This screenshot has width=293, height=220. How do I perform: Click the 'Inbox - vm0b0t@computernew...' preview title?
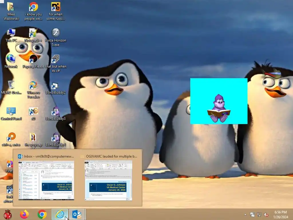(x=49, y=156)
